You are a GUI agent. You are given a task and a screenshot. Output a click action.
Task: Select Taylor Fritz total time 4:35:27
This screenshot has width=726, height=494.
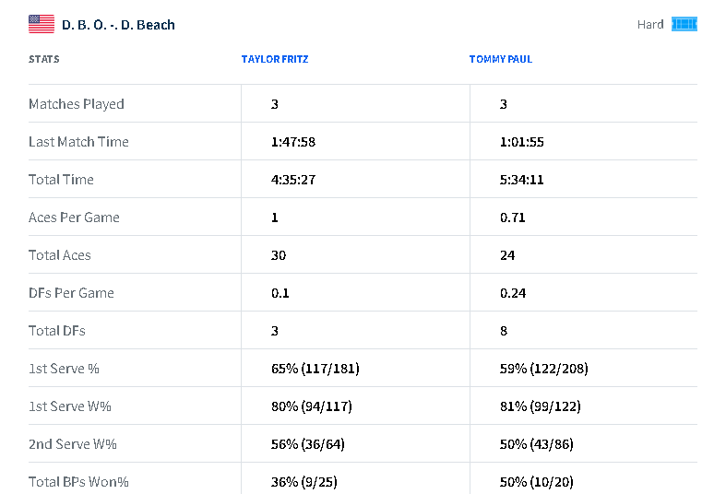(293, 180)
